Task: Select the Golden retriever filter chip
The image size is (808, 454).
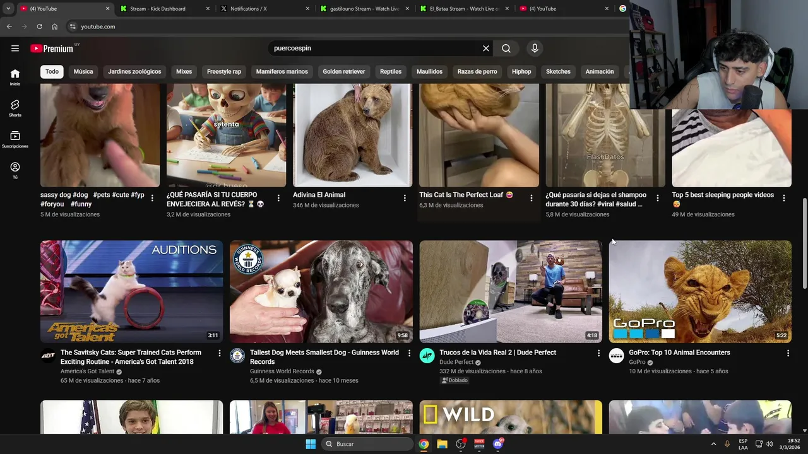Action: [x=344, y=71]
